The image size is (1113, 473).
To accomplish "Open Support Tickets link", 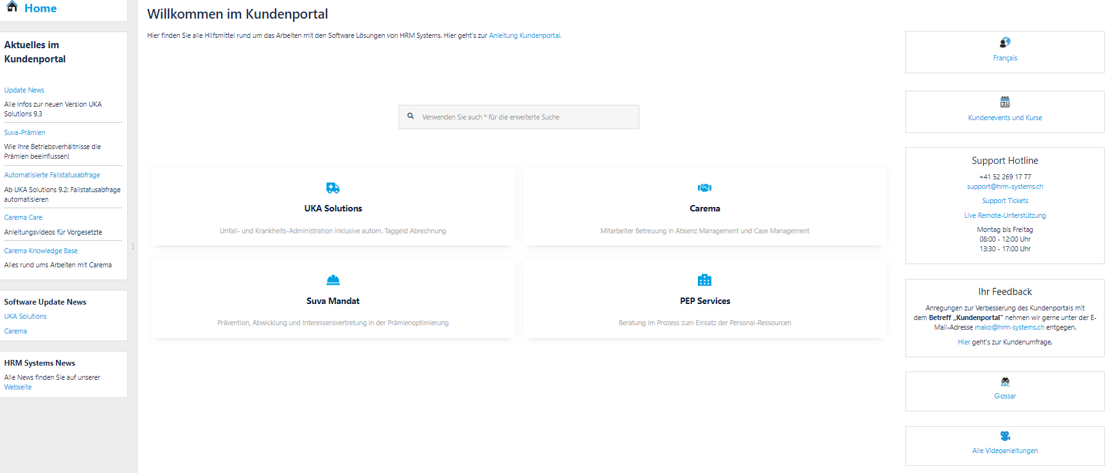I will coord(1005,201).
